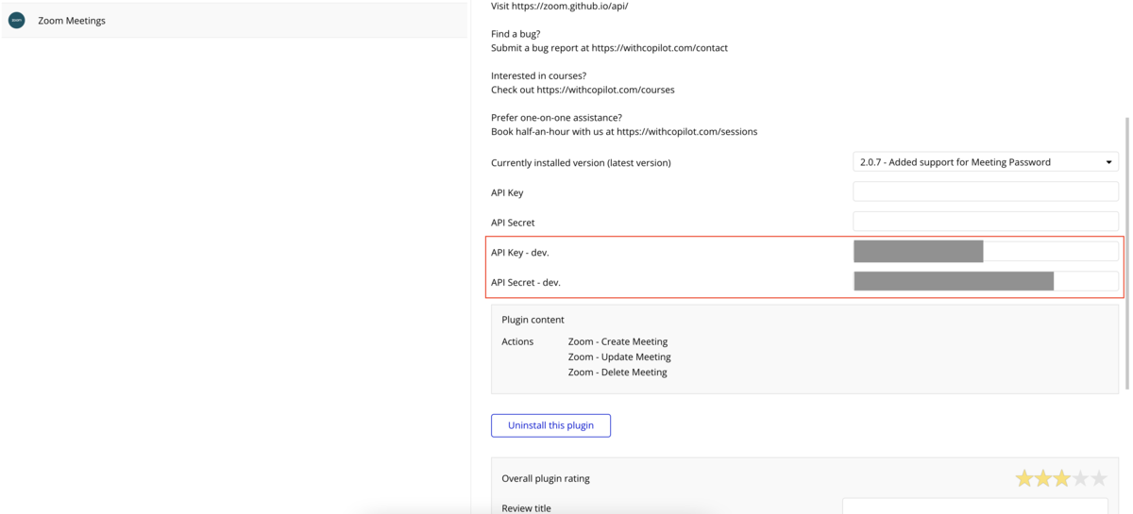
Task: Rate plugin with second star
Action: pos(1043,478)
